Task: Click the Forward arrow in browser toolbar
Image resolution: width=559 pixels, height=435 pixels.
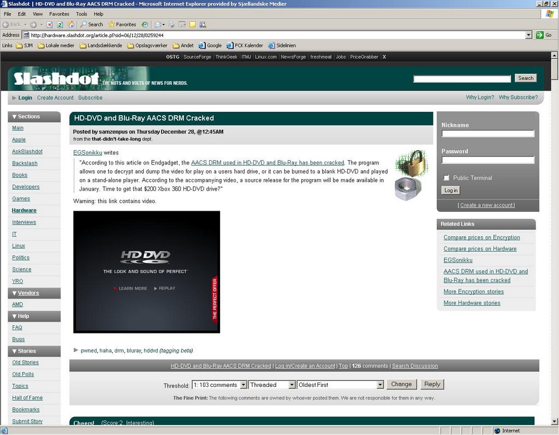Action: tap(33, 25)
